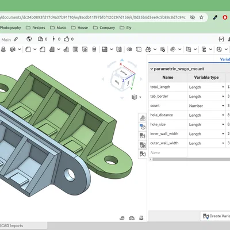Screen dimensions: 230x230
Task: Open the Appearance panel icon
Action: click(x=143, y=117)
